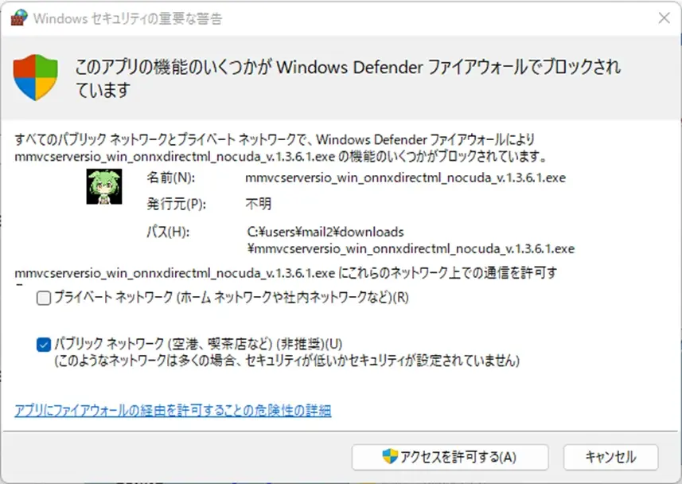
Task: Click the blocked-features heading text
Action: 348,78
